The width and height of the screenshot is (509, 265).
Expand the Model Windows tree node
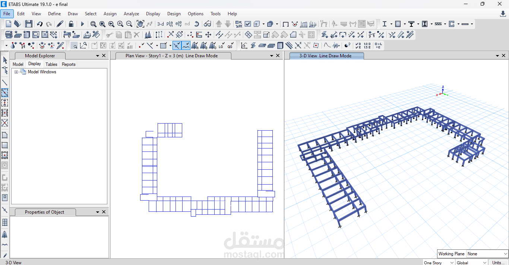(16, 72)
